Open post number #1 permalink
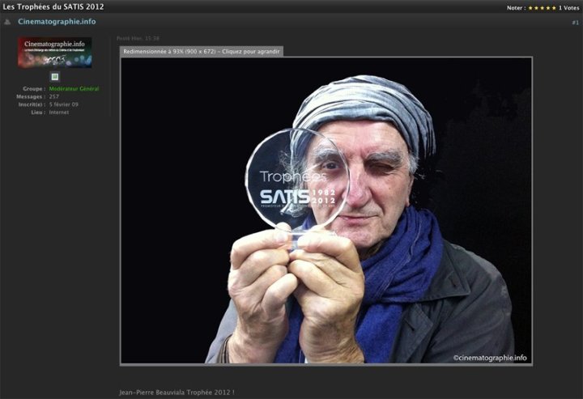 tap(575, 23)
